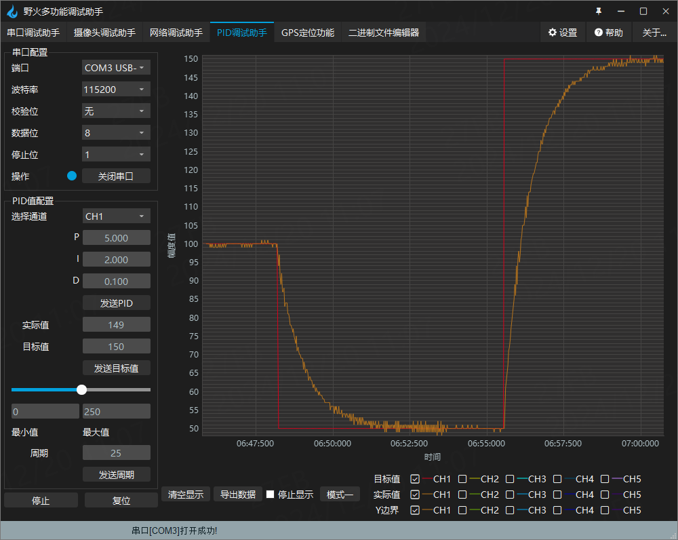Click the 06:55:000 time axis label
Viewport: 678px width, 540px height.
(486, 444)
